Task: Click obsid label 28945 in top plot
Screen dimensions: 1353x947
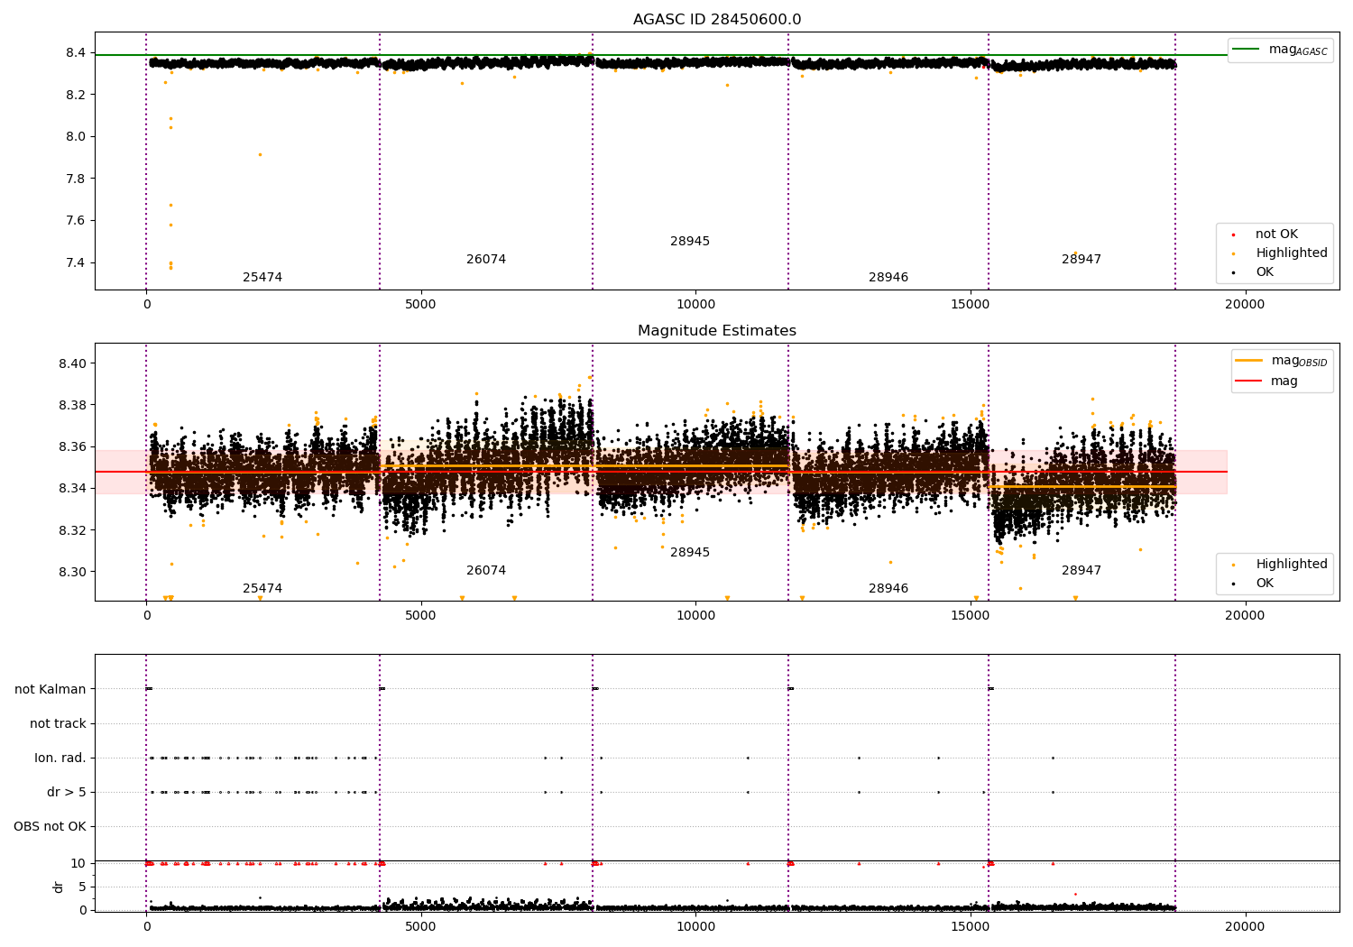Action: click(x=690, y=242)
